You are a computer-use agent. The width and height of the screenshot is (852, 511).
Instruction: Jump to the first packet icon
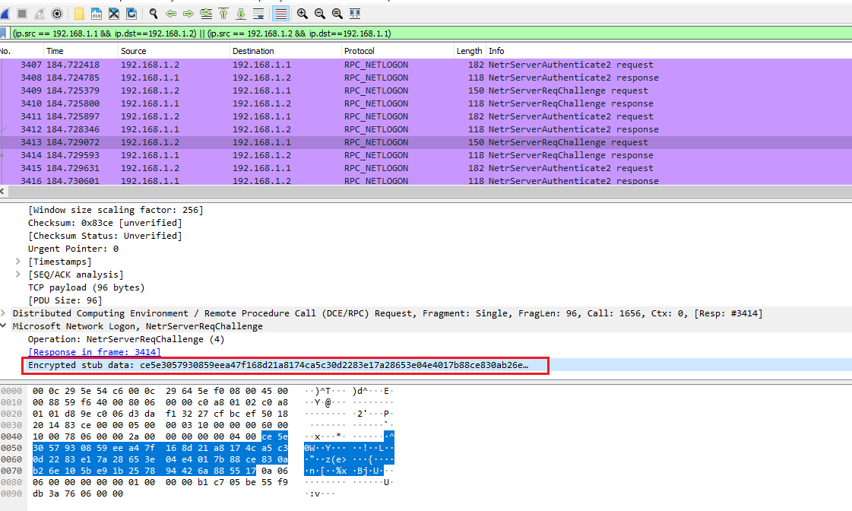(223, 14)
